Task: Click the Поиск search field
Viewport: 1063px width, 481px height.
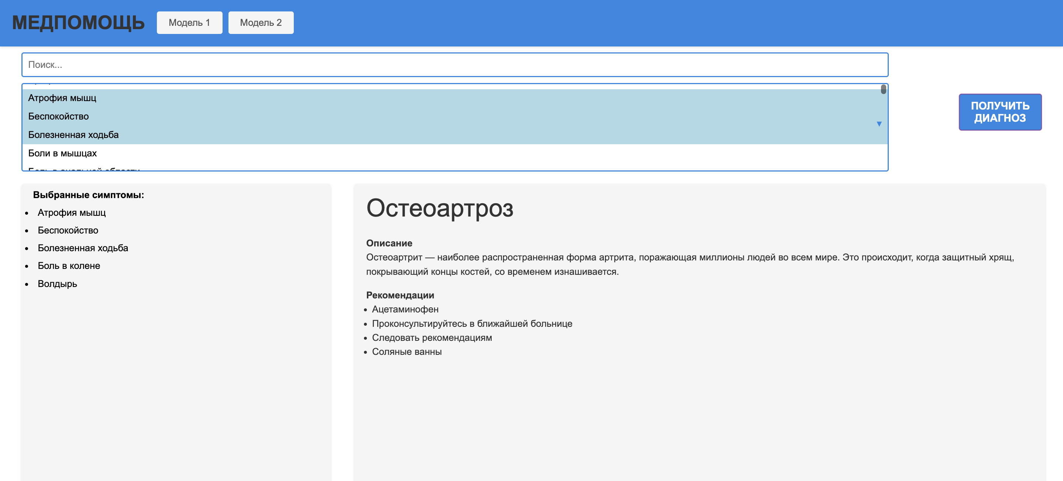Action: tap(454, 65)
